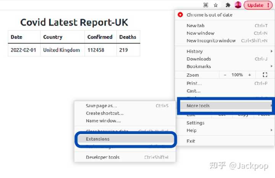The image size is (275, 178).
Task: Select the 219 deaths cell
Action: coord(128,50)
